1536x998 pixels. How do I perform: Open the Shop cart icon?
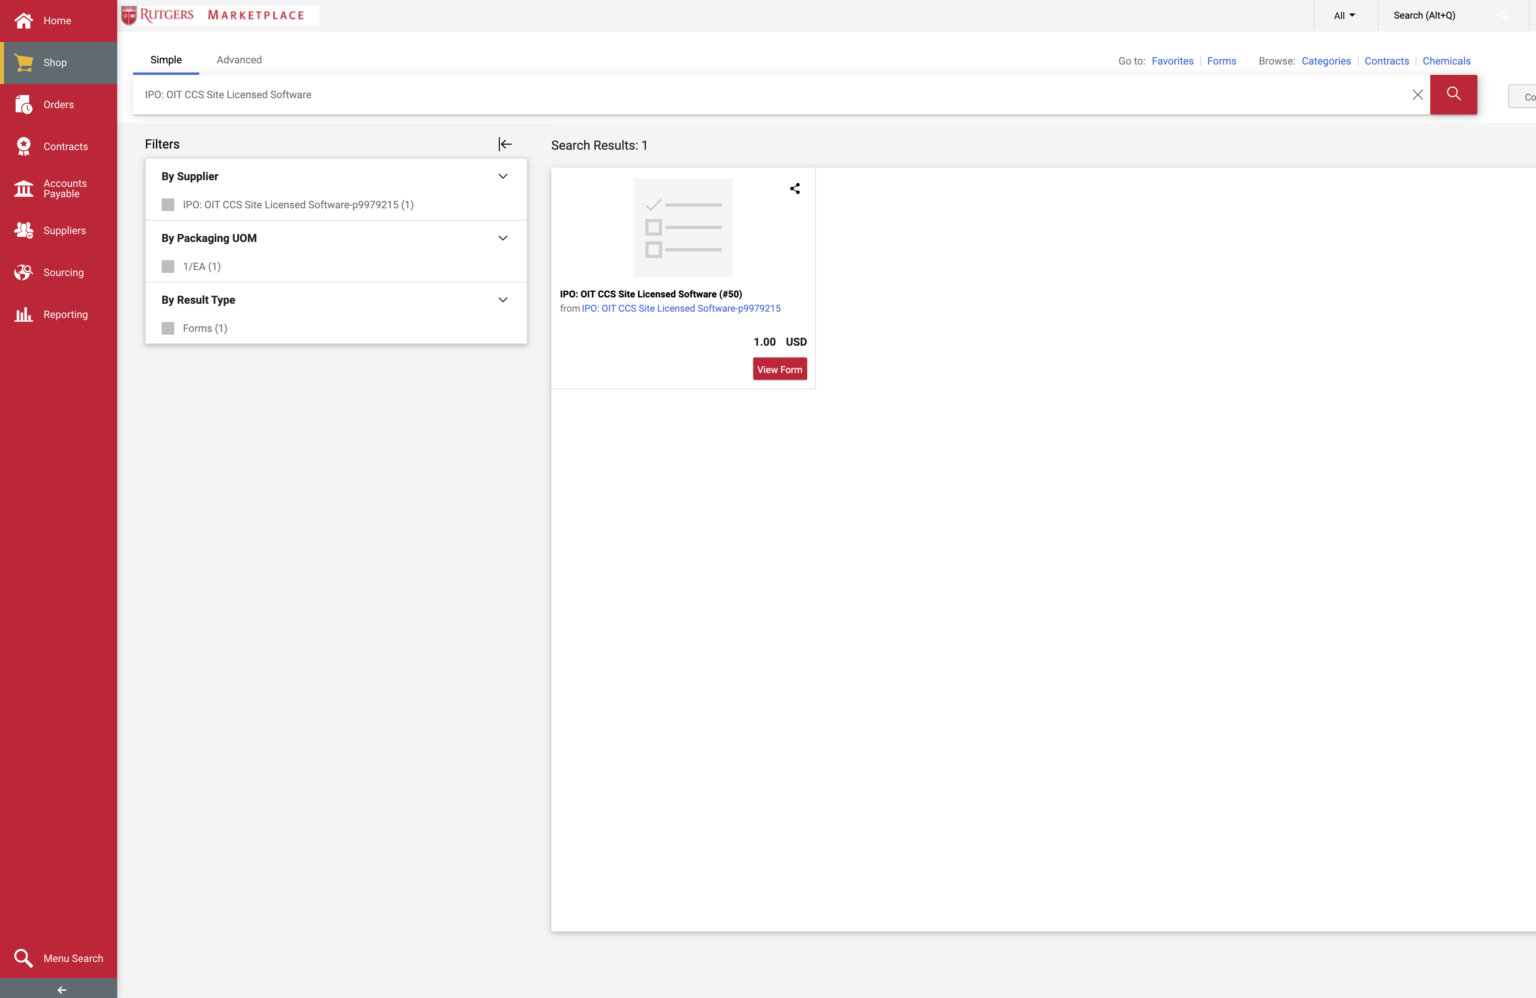tap(24, 63)
